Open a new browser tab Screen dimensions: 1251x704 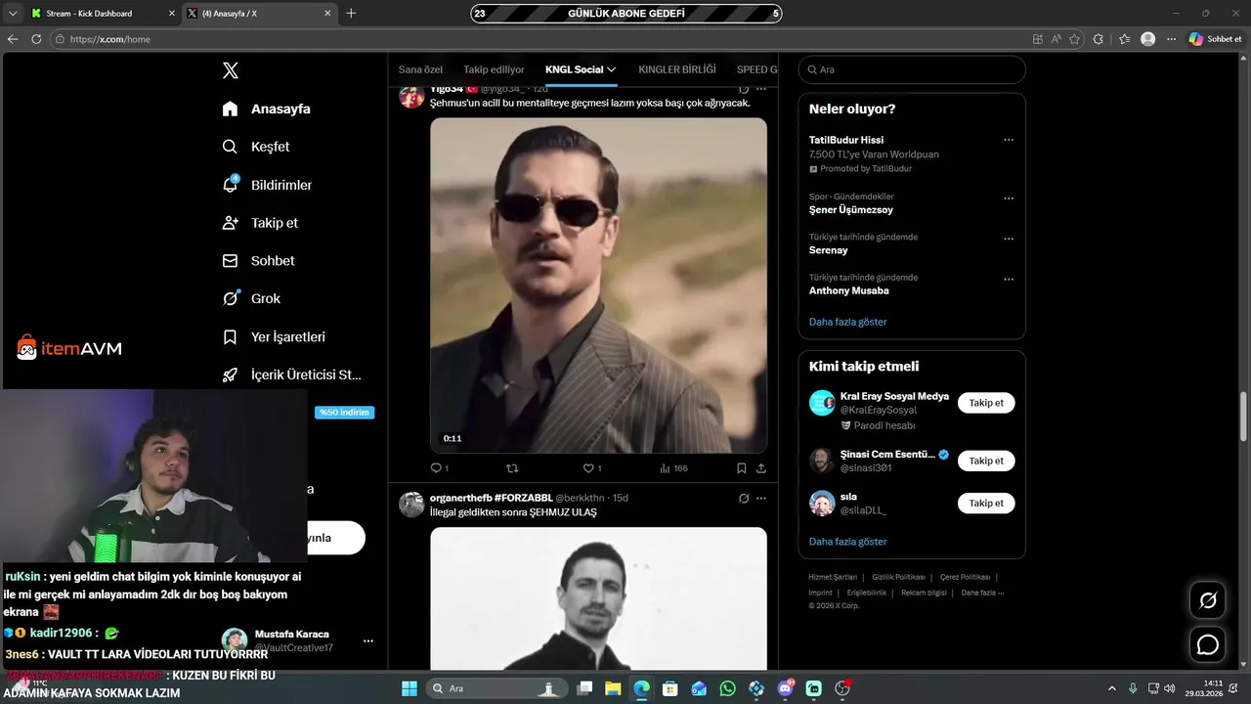tap(351, 14)
